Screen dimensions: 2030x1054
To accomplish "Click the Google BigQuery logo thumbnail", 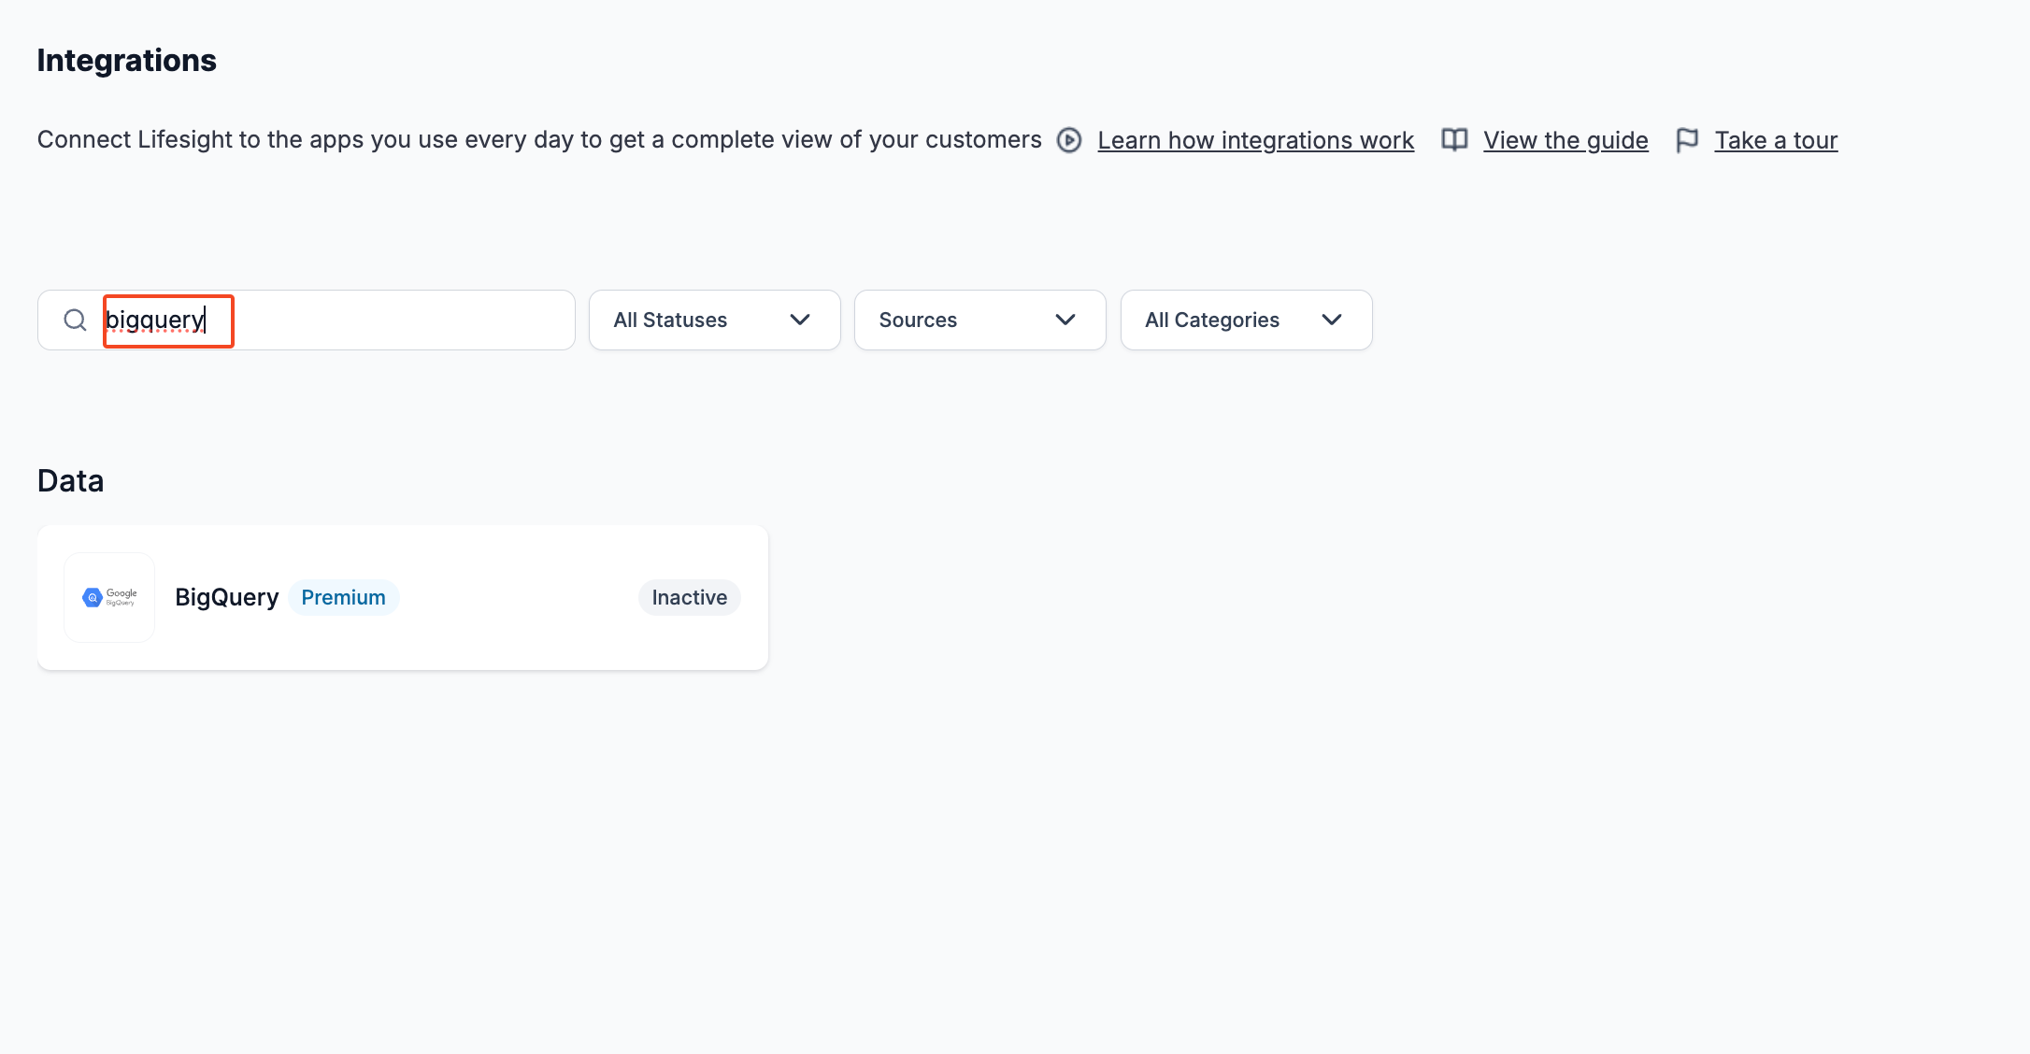I will [x=109, y=597].
